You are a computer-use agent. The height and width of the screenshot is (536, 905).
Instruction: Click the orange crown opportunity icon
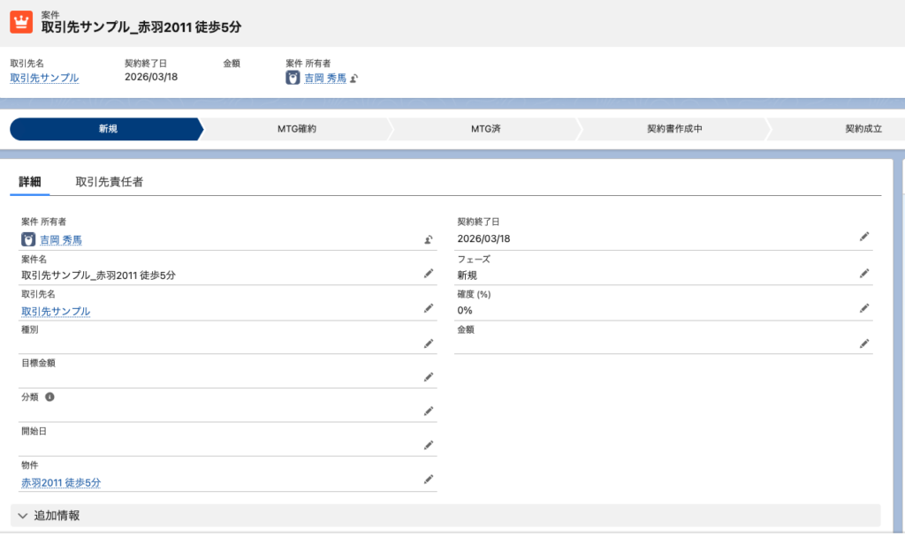click(22, 21)
